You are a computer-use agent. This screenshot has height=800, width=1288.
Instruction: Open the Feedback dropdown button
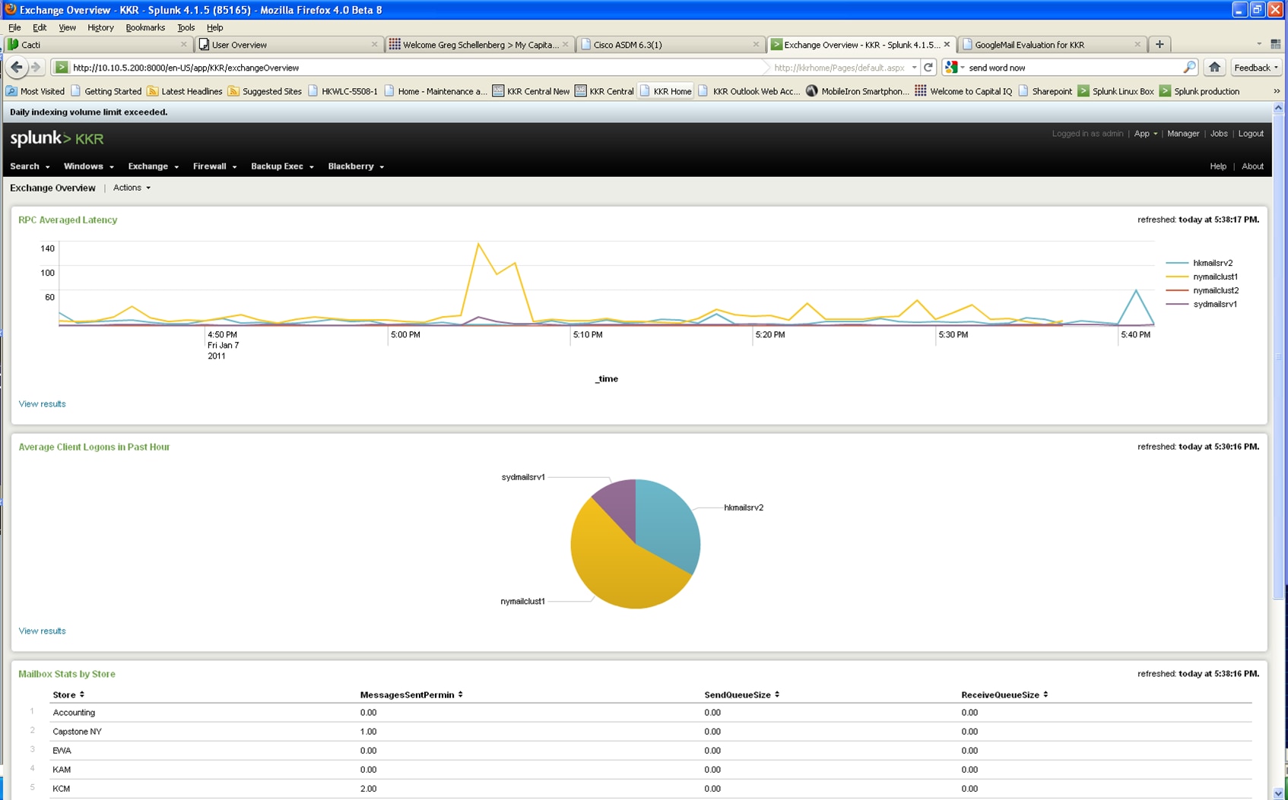1256,68
